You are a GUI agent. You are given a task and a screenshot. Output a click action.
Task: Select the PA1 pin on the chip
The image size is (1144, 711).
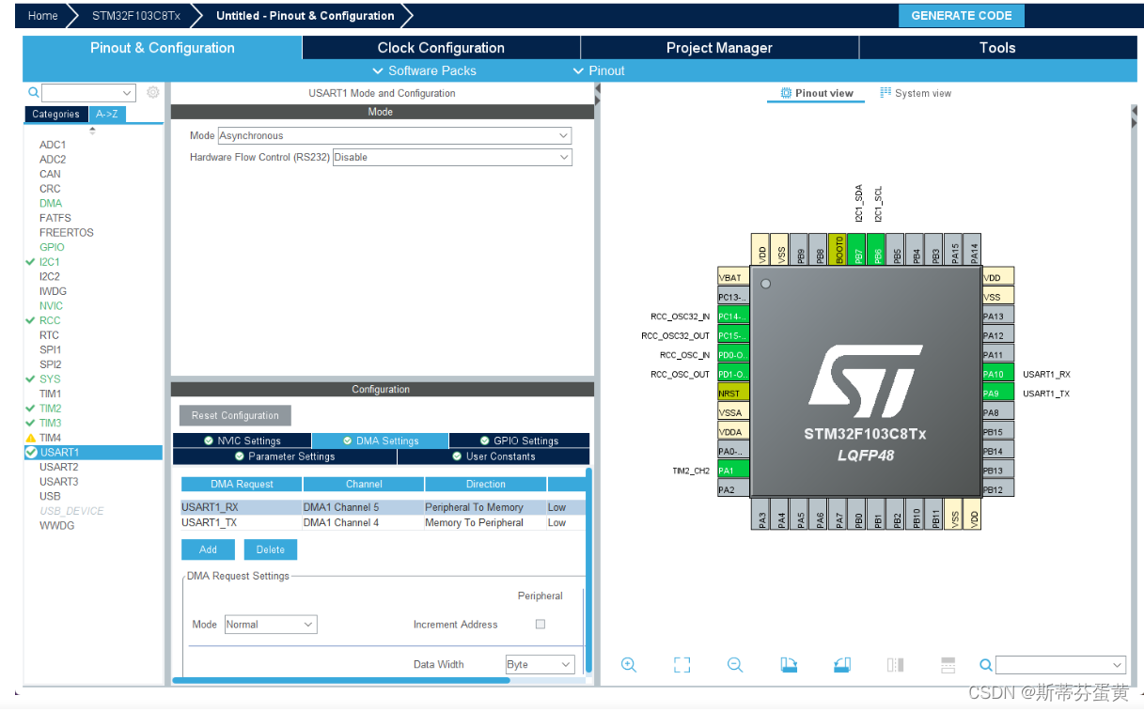pyautogui.click(x=733, y=471)
